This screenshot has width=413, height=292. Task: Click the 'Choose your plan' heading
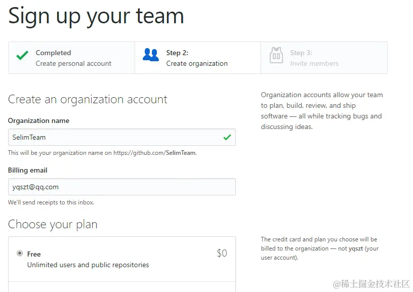point(53,225)
